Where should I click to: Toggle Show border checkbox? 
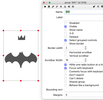[x=65, y=44]
